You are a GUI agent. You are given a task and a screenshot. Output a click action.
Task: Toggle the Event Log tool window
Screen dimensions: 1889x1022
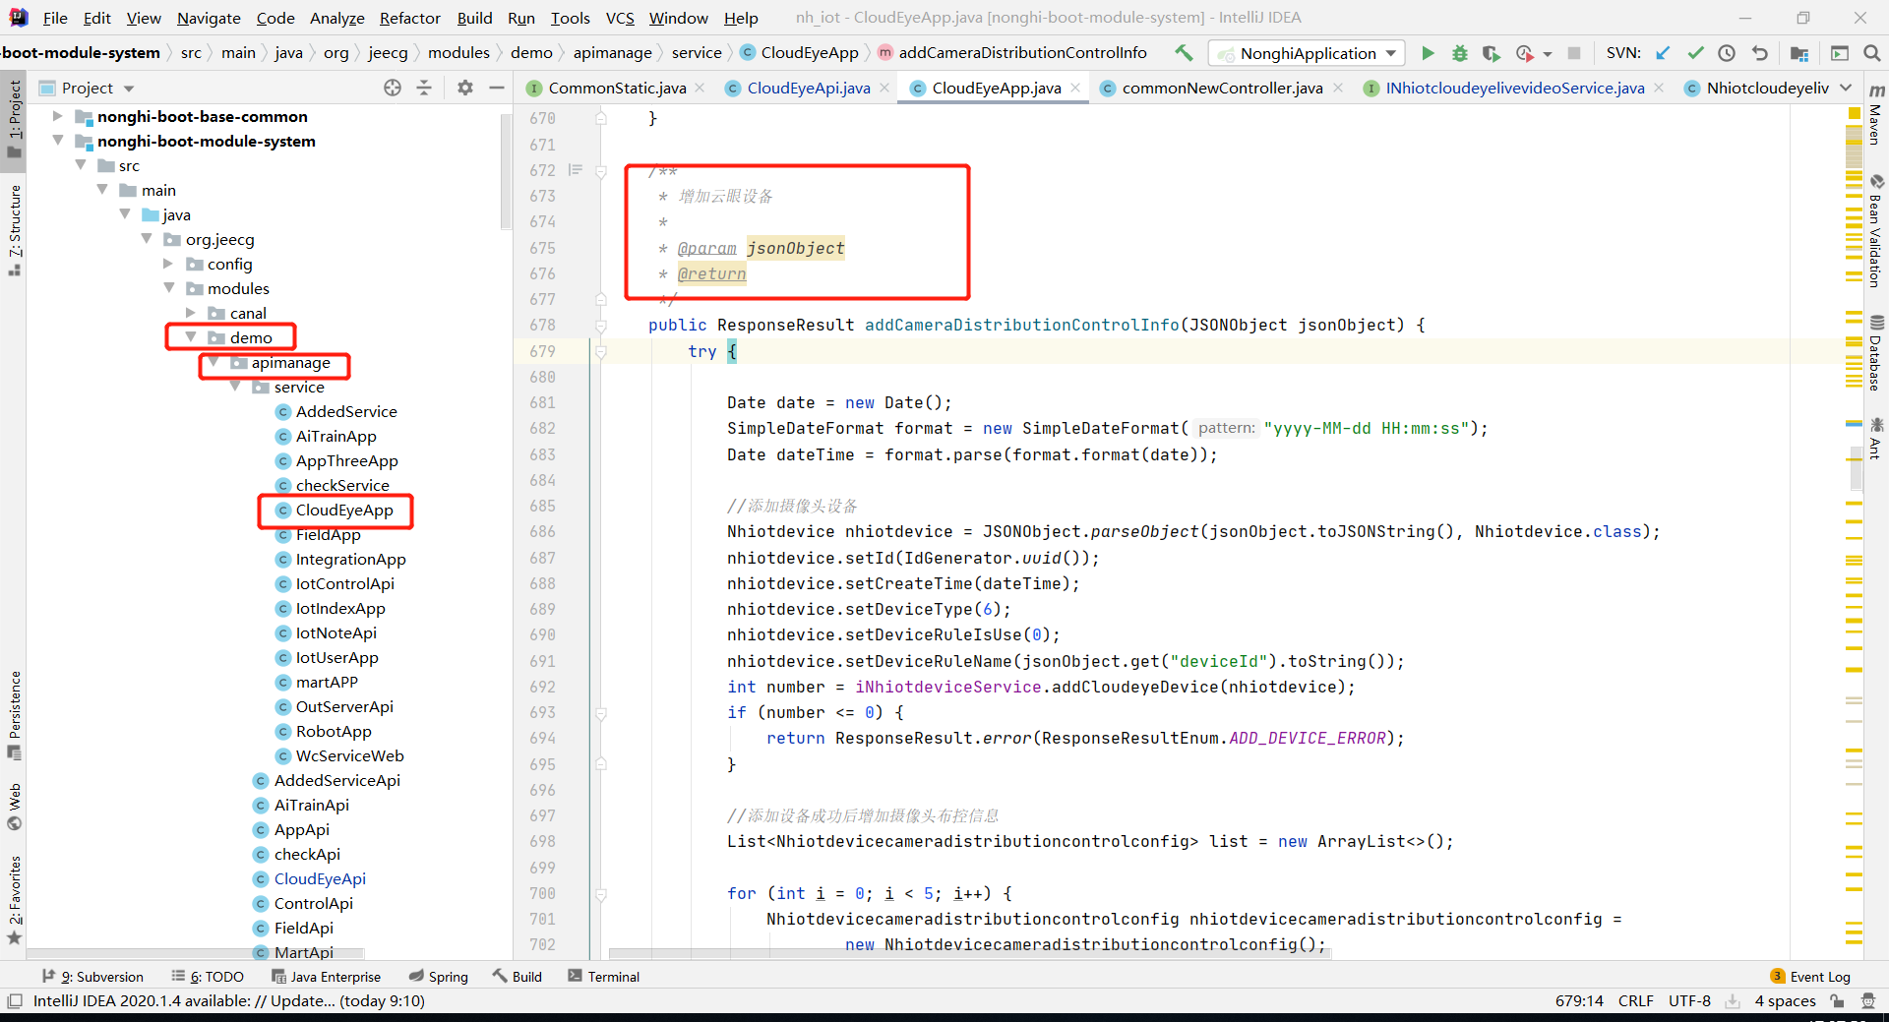[1810, 977]
